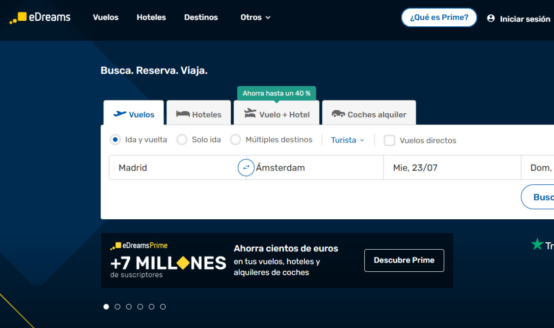The image size is (554, 328).
Task: Select the third carousel dot
Action: click(129, 307)
